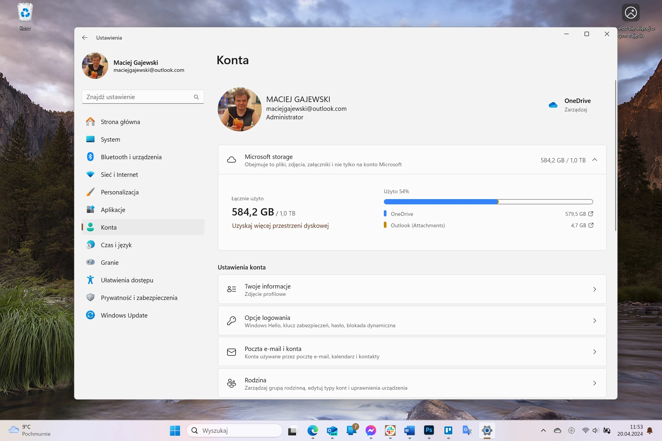Click the blue OneDrive legend swatch
Image resolution: width=662 pixels, height=441 pixels.
385,213
